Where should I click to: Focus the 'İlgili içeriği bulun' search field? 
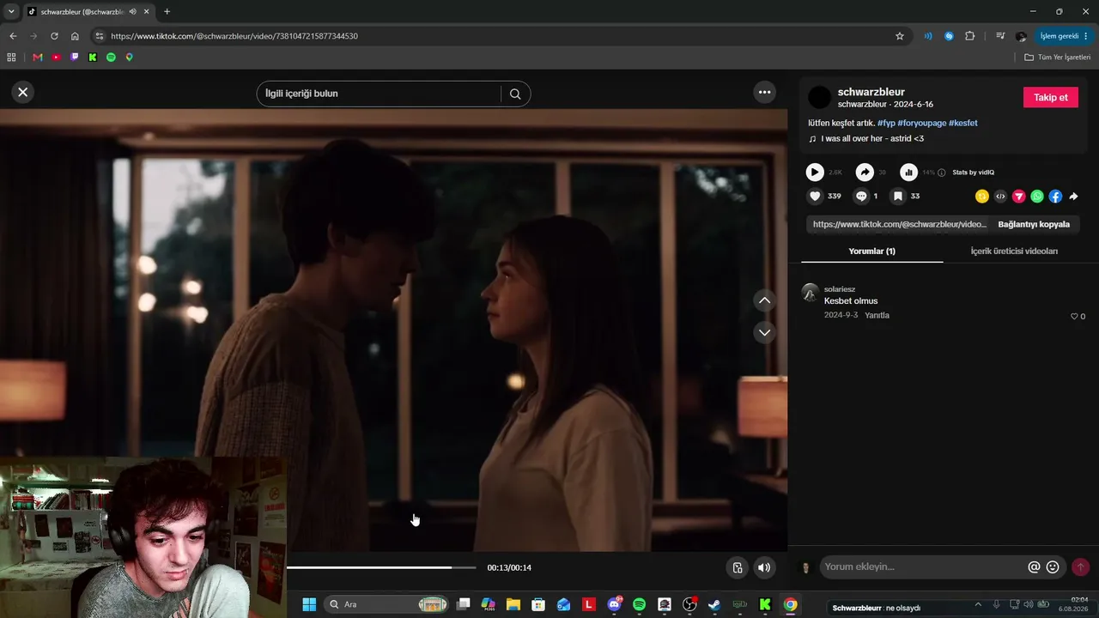click(x=379, y=94)
